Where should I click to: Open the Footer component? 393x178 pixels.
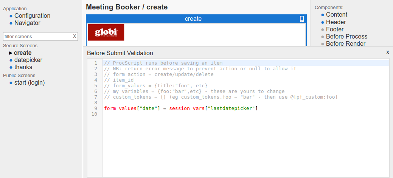pyautogui.click(x=335, y=29)
